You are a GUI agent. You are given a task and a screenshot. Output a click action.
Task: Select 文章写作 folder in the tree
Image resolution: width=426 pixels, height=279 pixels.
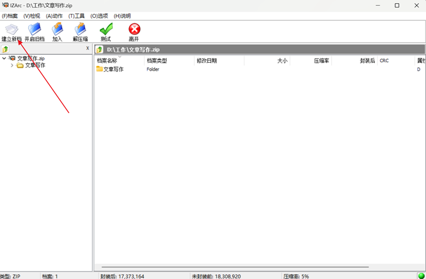35,65
